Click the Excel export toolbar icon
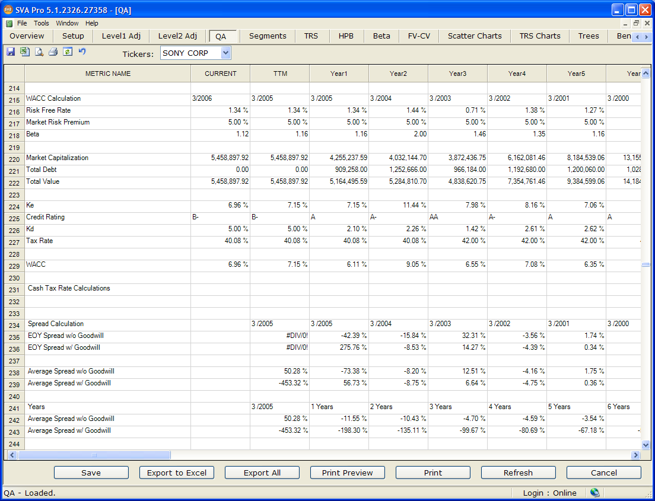 coord(25,52)
